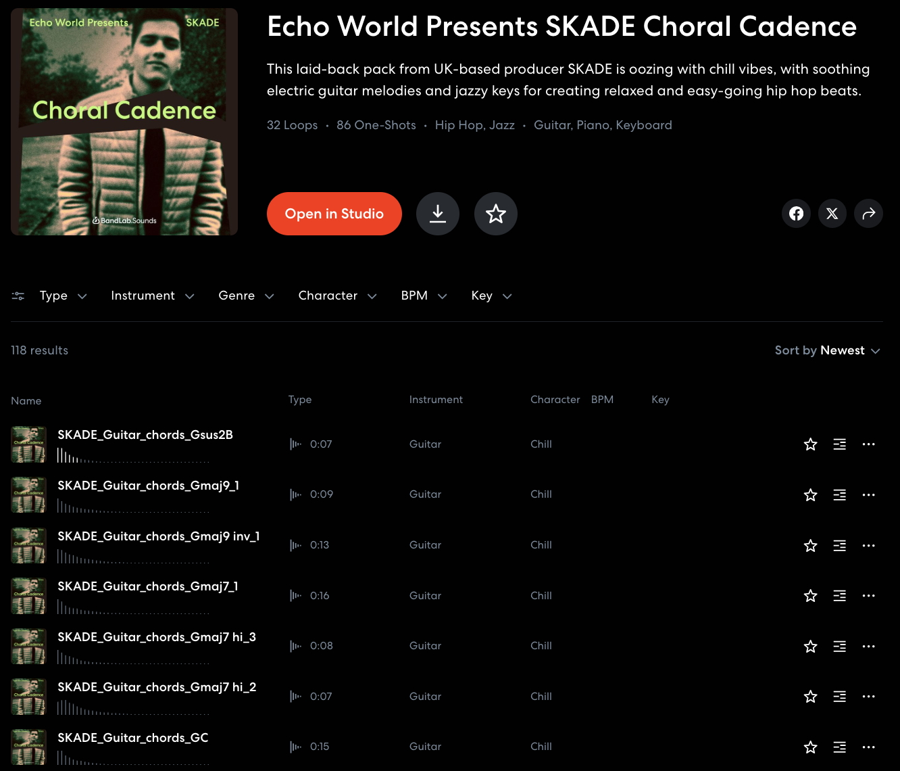Open the BPM filter menu
The image size is (900, 771).
click(424, 296)
